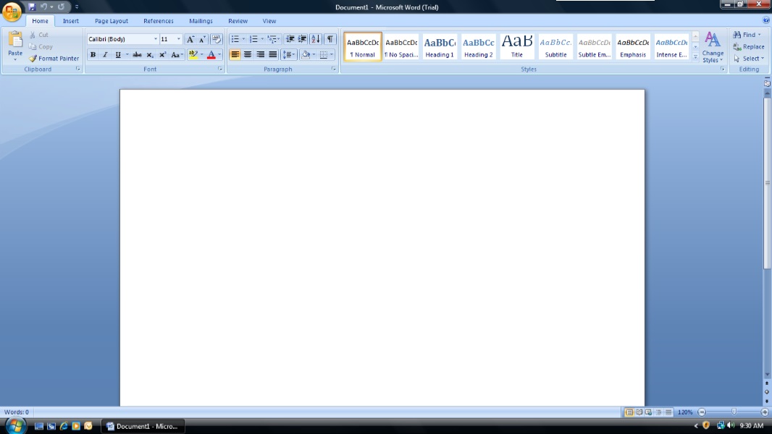The width and height of the screenshot is (772, 434).
Task: Click the Windows Start orb
Action: tap(14, 426)
